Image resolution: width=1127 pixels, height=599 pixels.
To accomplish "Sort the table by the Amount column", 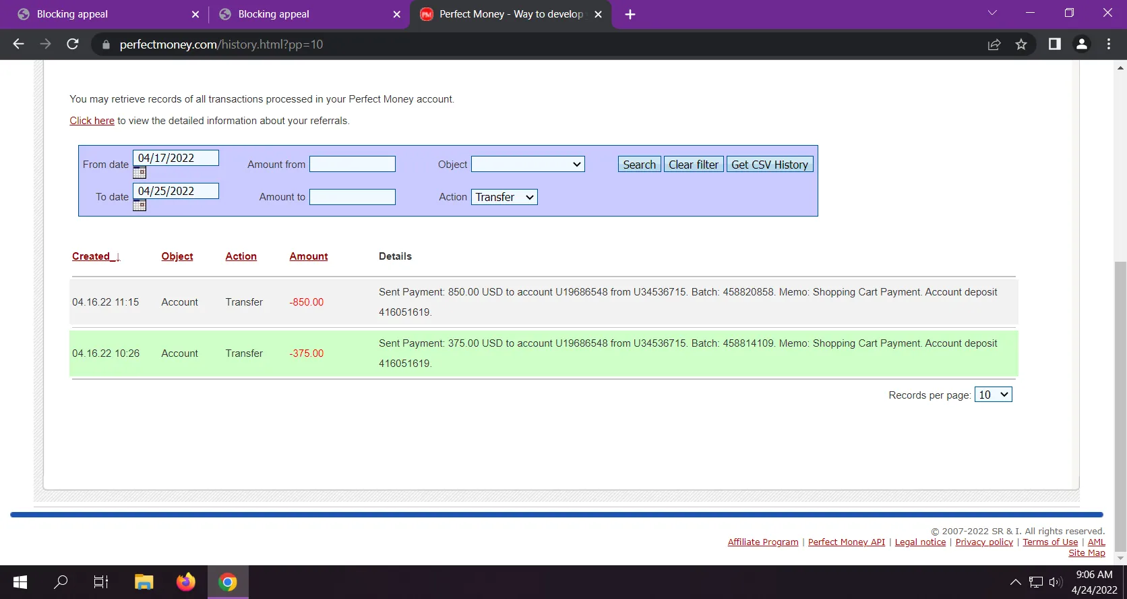I will (308, 256).
